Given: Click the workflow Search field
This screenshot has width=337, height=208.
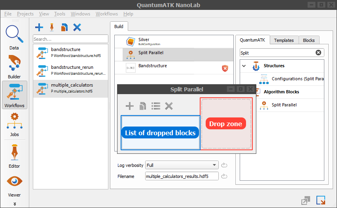Looking at the screenshot, I should pos(70,39).
